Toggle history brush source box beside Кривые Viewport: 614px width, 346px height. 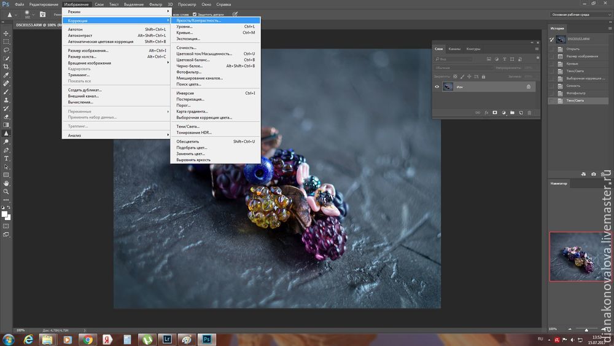pos(552,63)
